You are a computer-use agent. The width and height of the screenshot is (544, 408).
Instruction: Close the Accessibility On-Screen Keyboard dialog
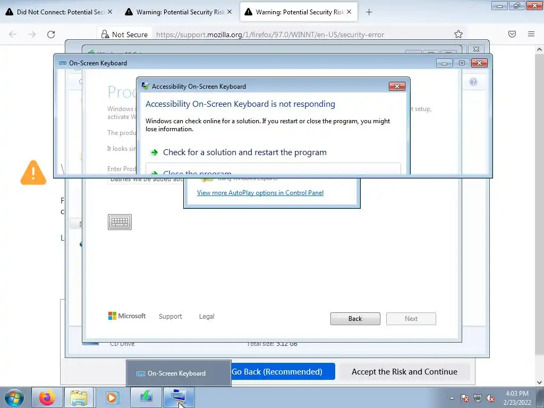pos(397,86)
